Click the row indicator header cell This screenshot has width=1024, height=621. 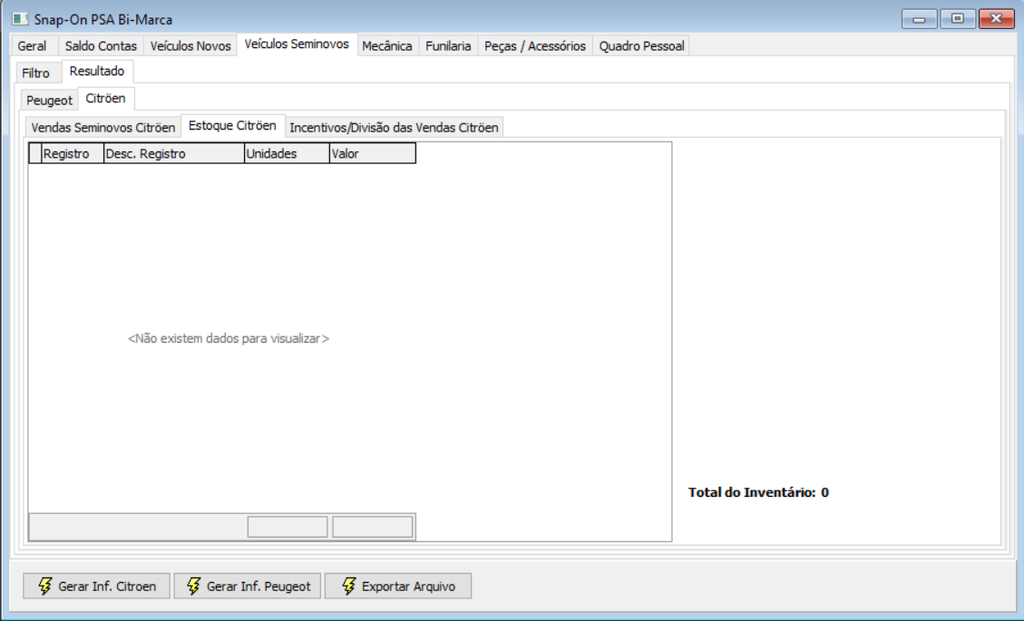[x=35, y=153]
